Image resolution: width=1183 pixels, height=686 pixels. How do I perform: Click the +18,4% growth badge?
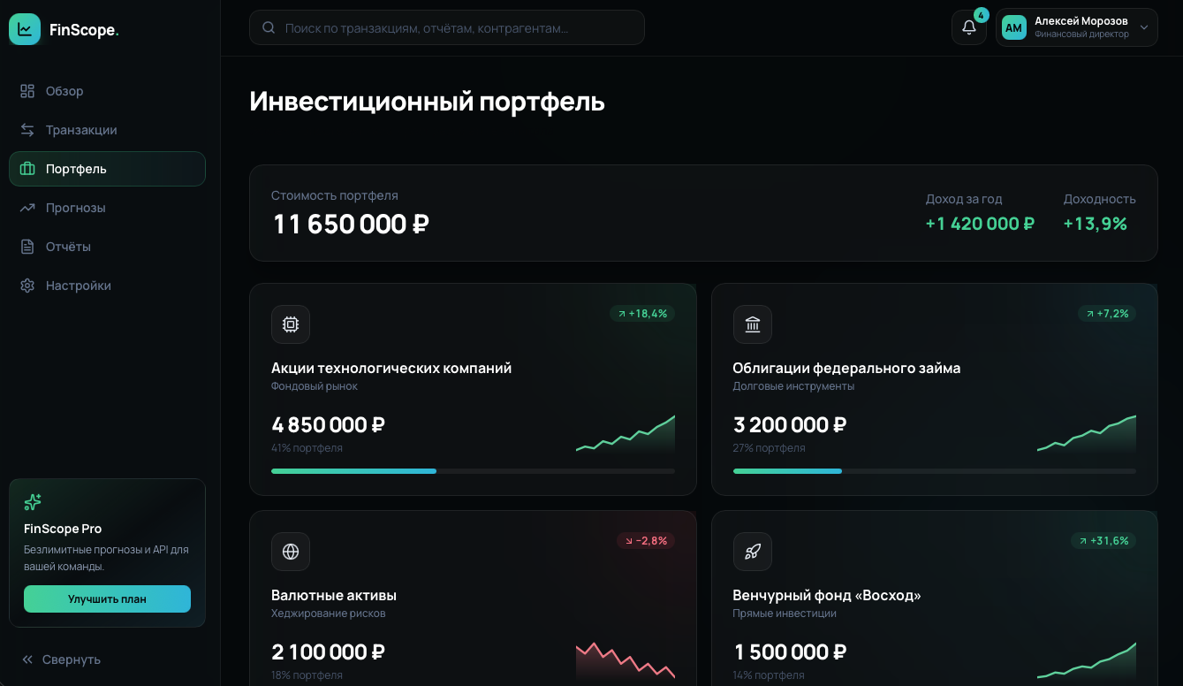point(642,314)
